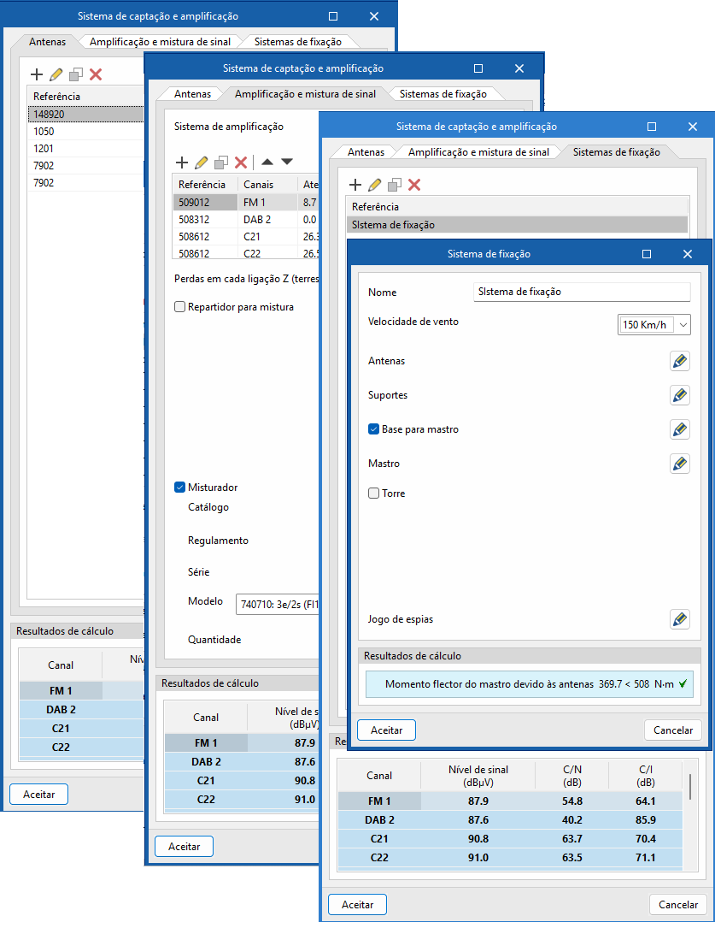Open Base para mastro editor pencil button
715x928 pixels.
pos(680,429)
